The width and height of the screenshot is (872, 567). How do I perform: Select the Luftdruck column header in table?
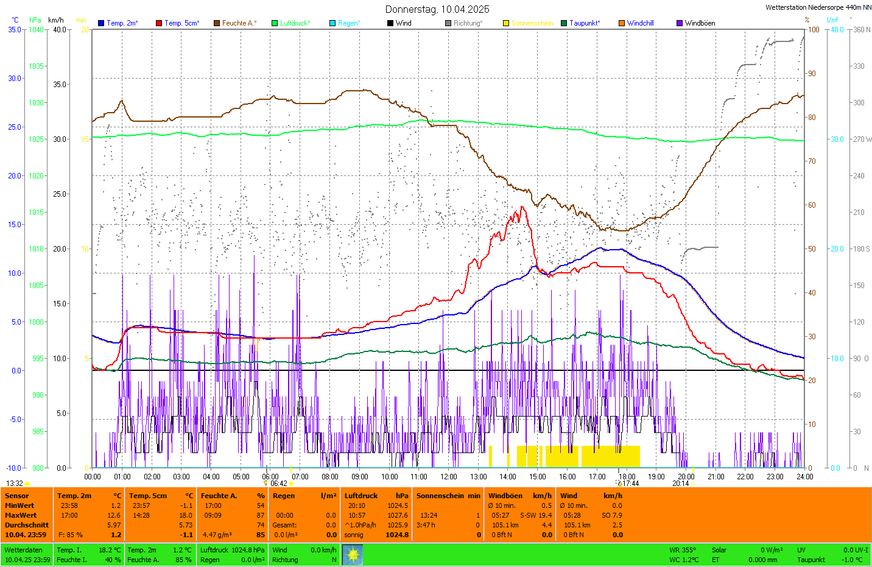coord(361,496)
